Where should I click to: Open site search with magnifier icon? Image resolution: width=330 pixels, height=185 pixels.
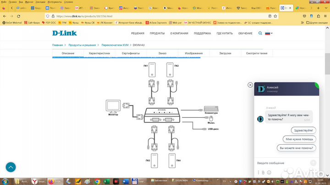(260, 33)
